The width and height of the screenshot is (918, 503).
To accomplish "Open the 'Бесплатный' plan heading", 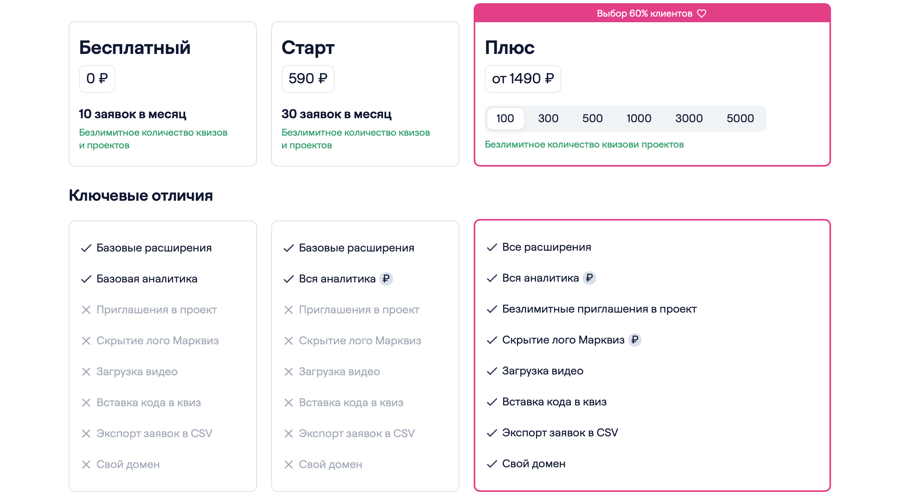I will point(135,48).
